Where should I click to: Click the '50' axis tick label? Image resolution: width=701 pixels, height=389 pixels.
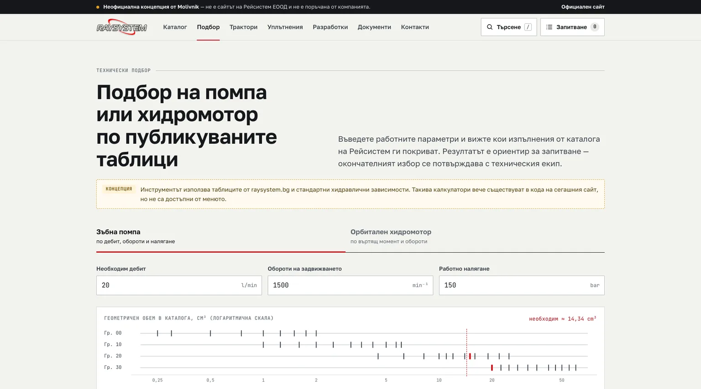562,380
